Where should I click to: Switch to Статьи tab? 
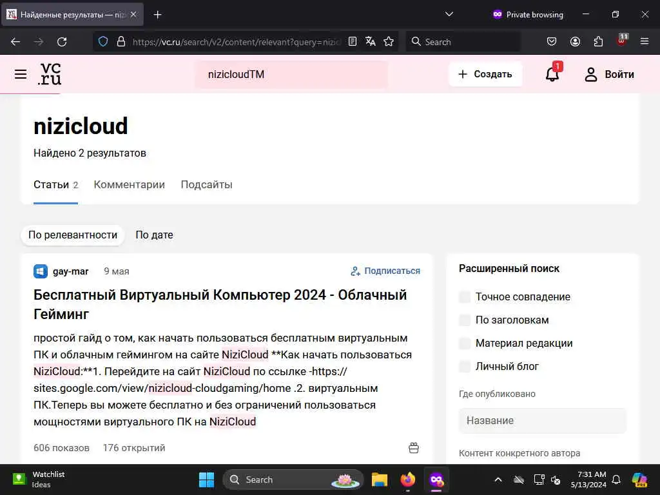tap(55, 185)
